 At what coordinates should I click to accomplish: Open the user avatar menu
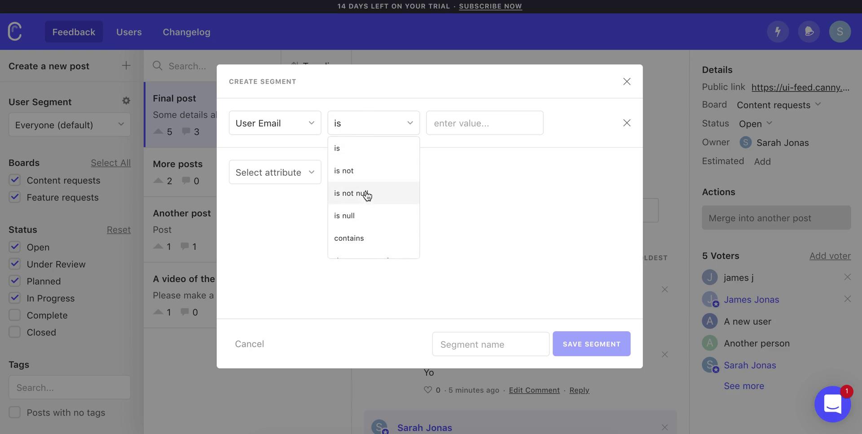(840, 32)
